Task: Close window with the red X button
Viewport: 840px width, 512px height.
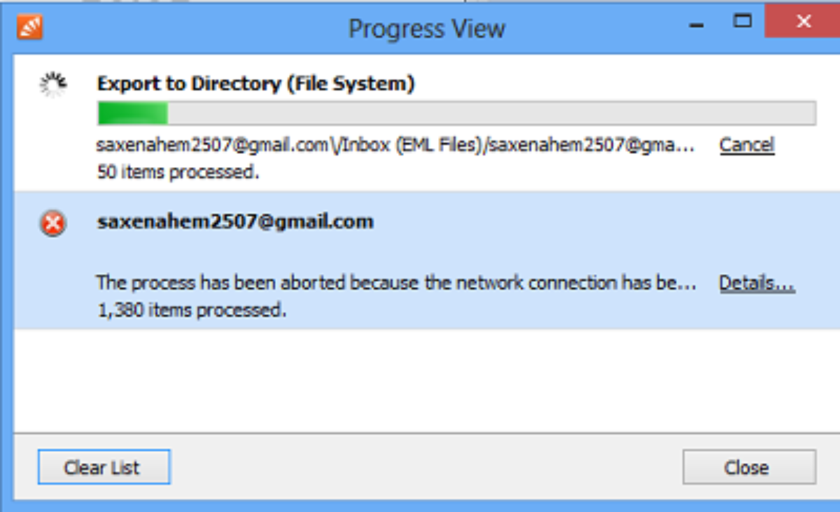Action: point(804,22)
